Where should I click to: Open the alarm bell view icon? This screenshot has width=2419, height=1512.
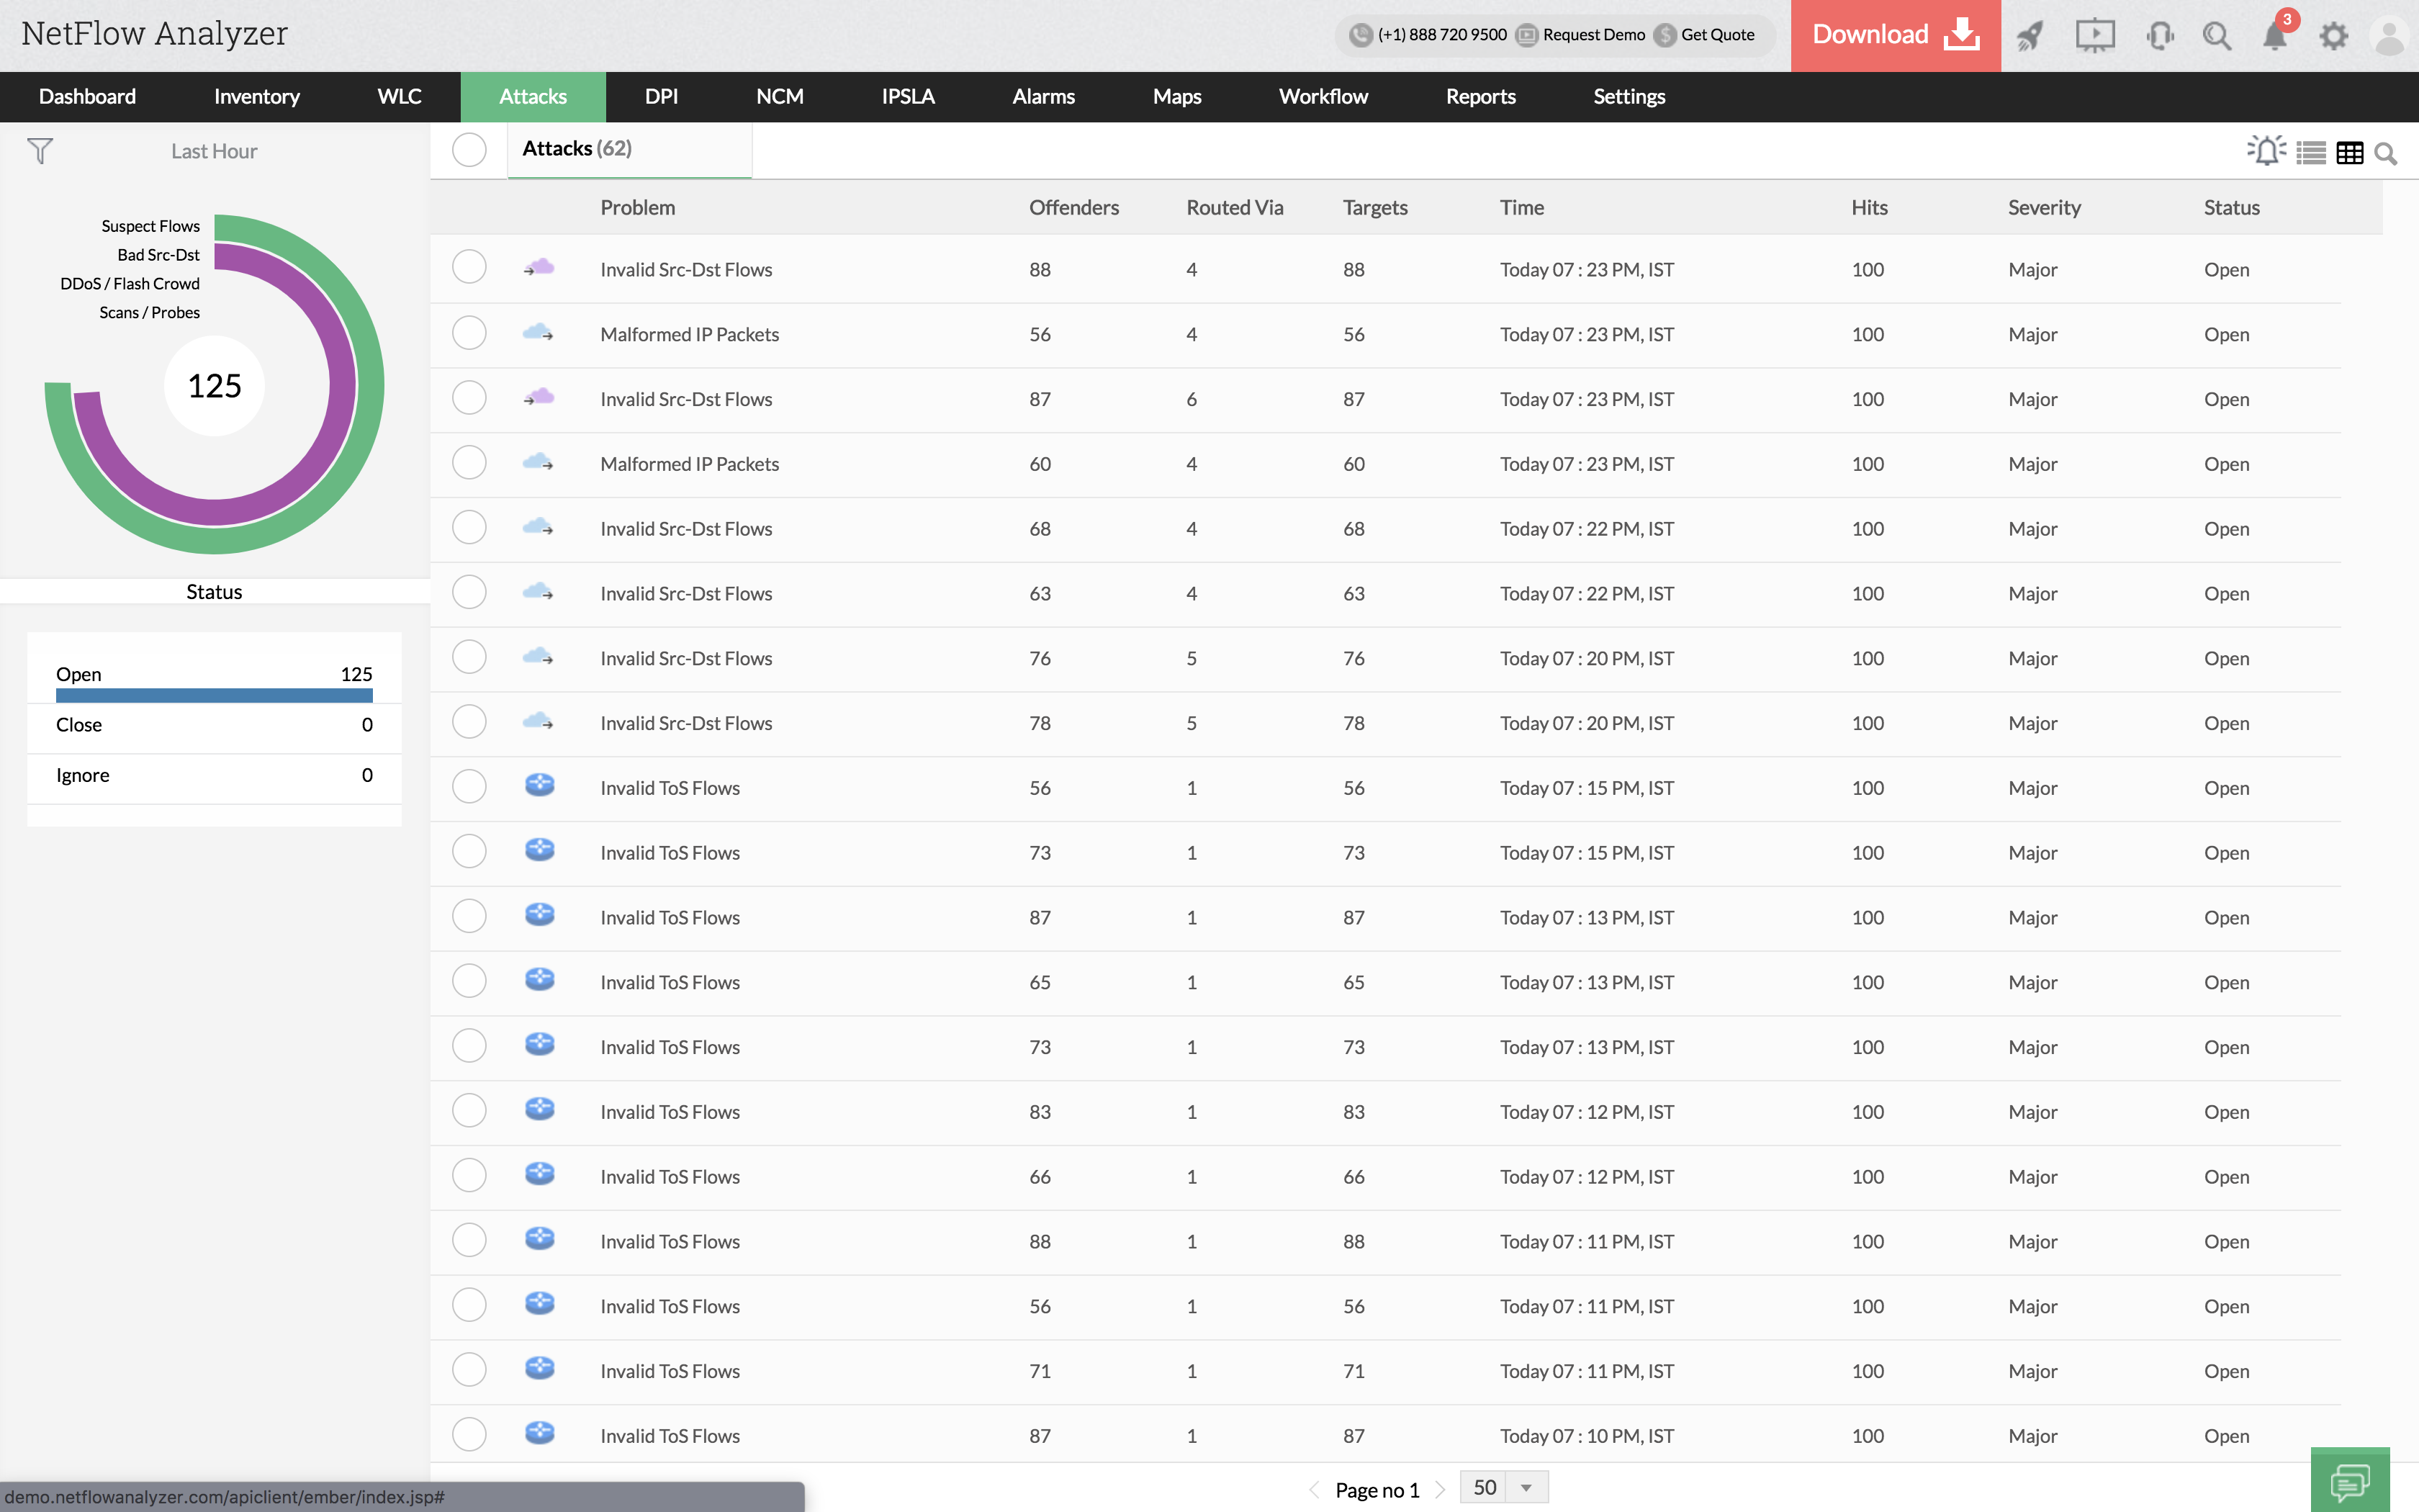click(x=2265, y=151)
